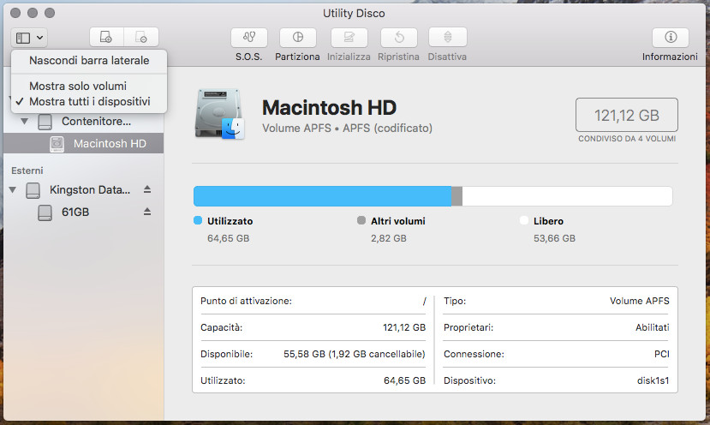The width and height of the screenshot is (710, 425).
Task: Click the Dispositivo disk1s1 value
Action: pyautogui.click(x=653, y=380)
